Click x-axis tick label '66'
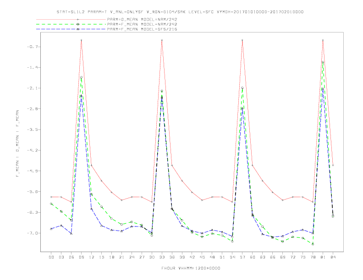This screenshot has height=280, width=363. pyautogui.click(x=273, y=257)
